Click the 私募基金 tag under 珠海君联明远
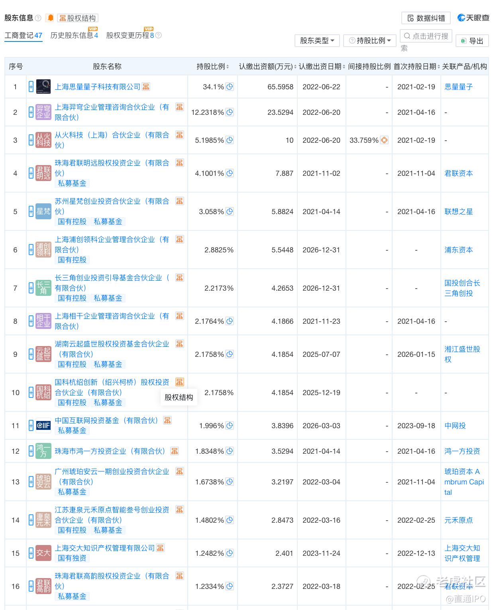This screenshot has width=495, height=610. [72, 183]
